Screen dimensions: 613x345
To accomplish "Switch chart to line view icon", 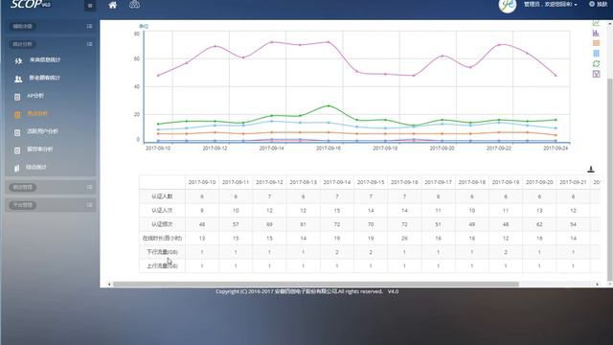I will pyautogui.click(x=596, y=23).
